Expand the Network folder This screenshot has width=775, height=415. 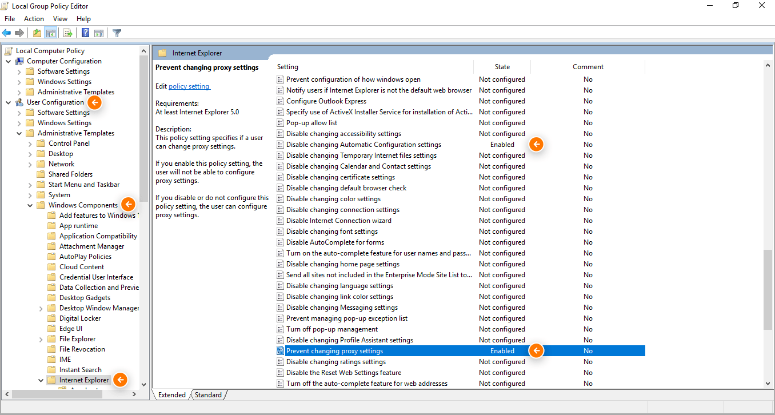tap(30, 164)
